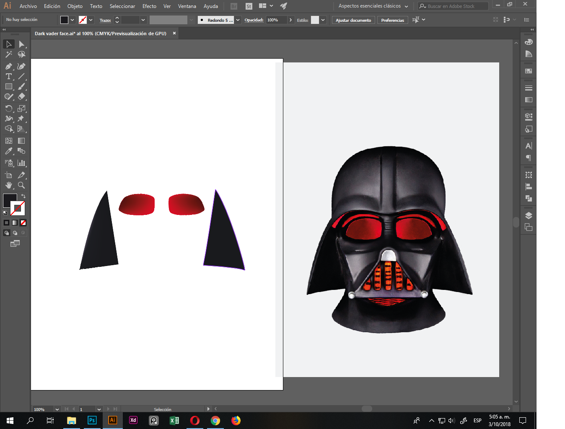Select Dark vader face.ai document tab

(x=101, y=34)
